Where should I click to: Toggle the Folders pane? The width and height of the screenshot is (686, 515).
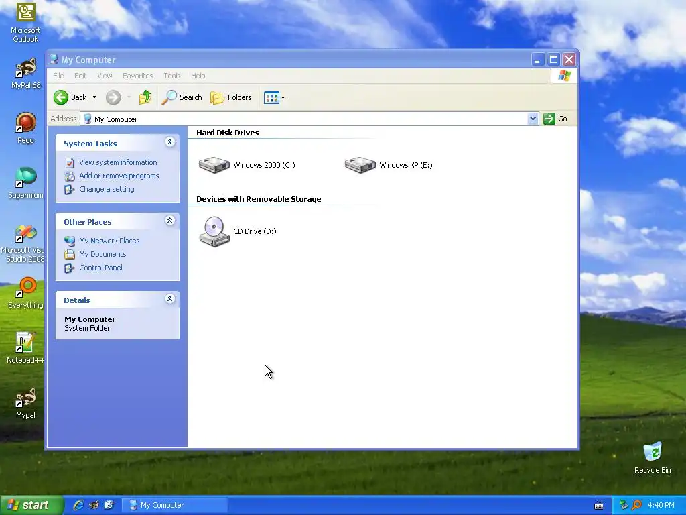tap(231, 97)
